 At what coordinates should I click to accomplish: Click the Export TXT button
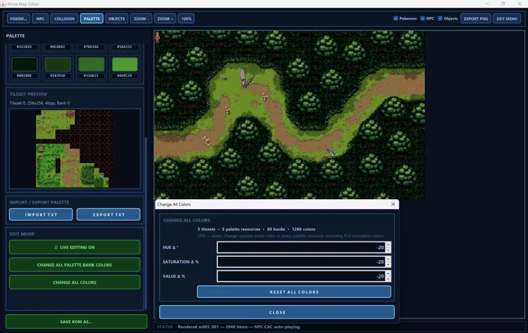click(108, 215)
